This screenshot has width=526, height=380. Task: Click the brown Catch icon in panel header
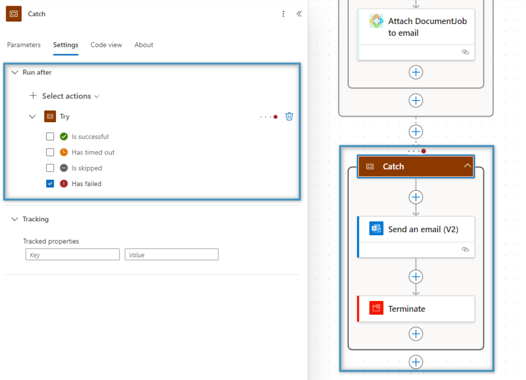click(x=14, y=14)
